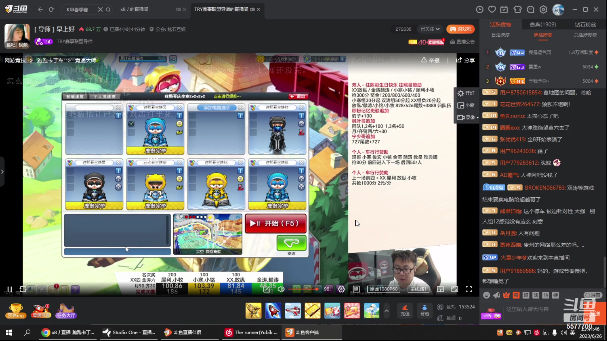Click the megaphone broadcast icon in chat

click(496, 295)
